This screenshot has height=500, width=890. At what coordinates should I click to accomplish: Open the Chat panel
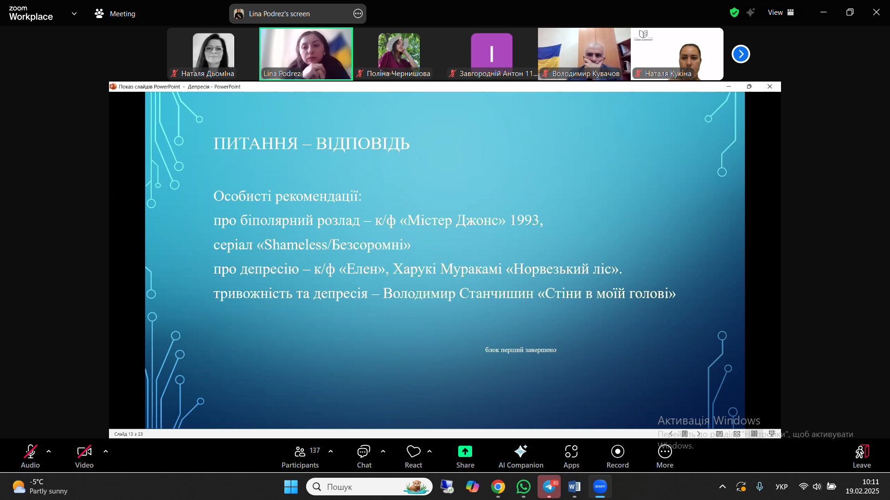tap(364, 456)
